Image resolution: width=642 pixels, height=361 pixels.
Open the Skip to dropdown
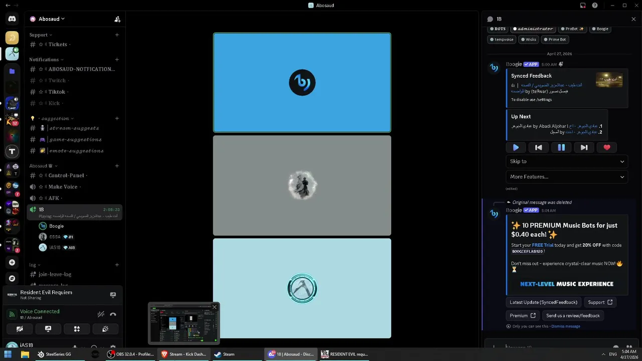click(x=567, y=161)
